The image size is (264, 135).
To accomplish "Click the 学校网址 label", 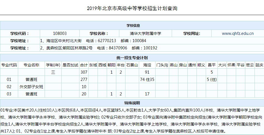I will (x=192, y=33).
